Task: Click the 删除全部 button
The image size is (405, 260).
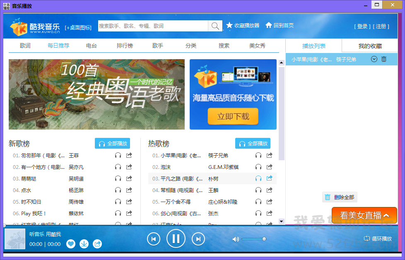Action: pos(340,197)
